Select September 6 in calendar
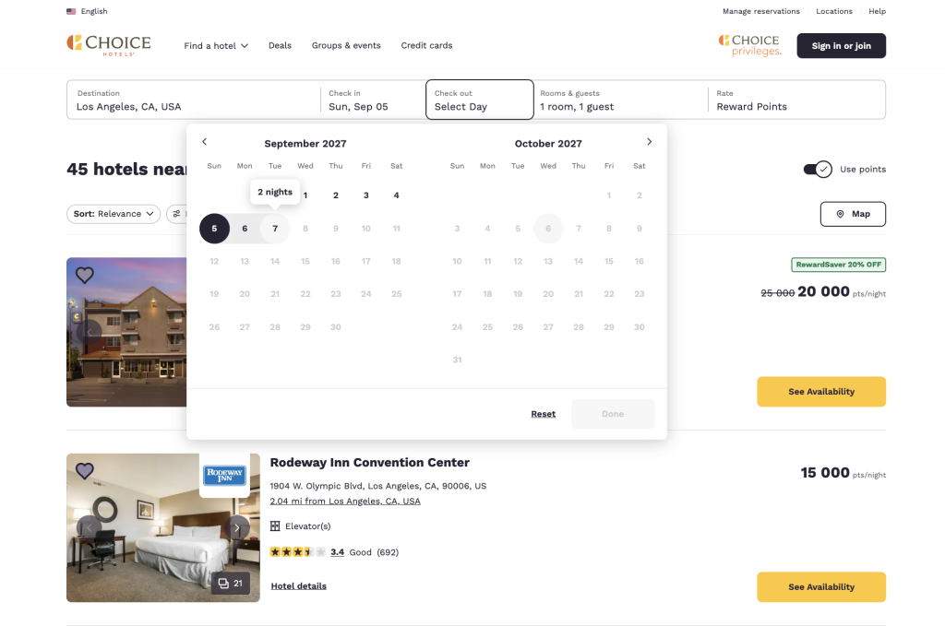945x626 pixels. [245, 229]
